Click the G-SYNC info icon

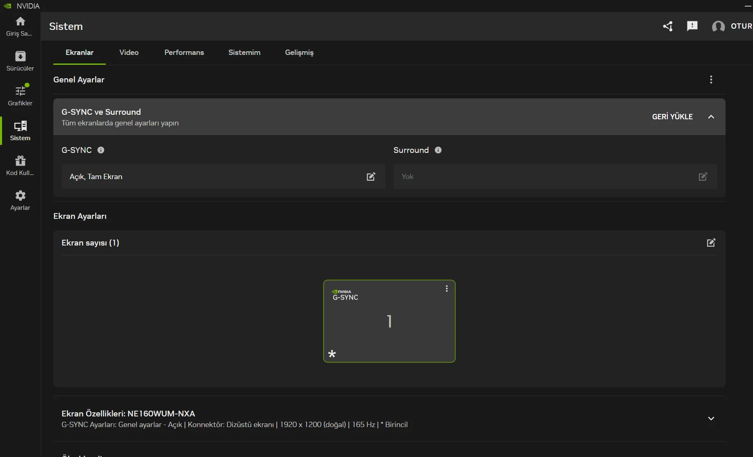[x=101, y=150]
